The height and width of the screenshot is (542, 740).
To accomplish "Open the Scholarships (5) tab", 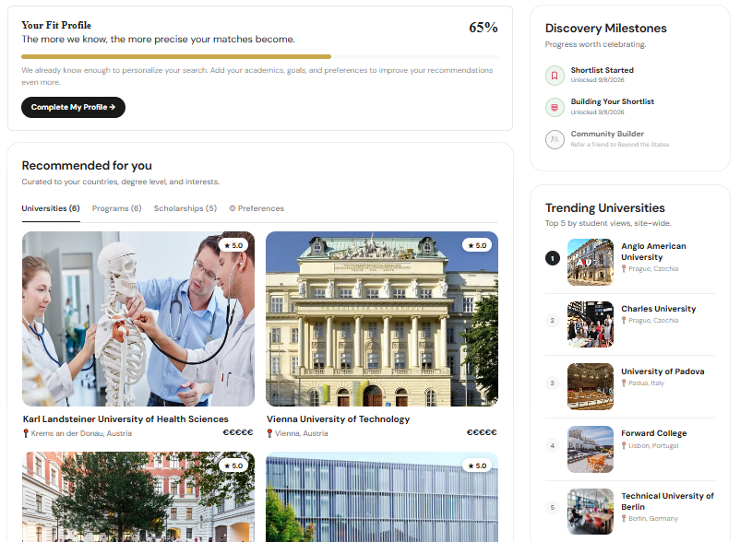I will pos(185,208).
